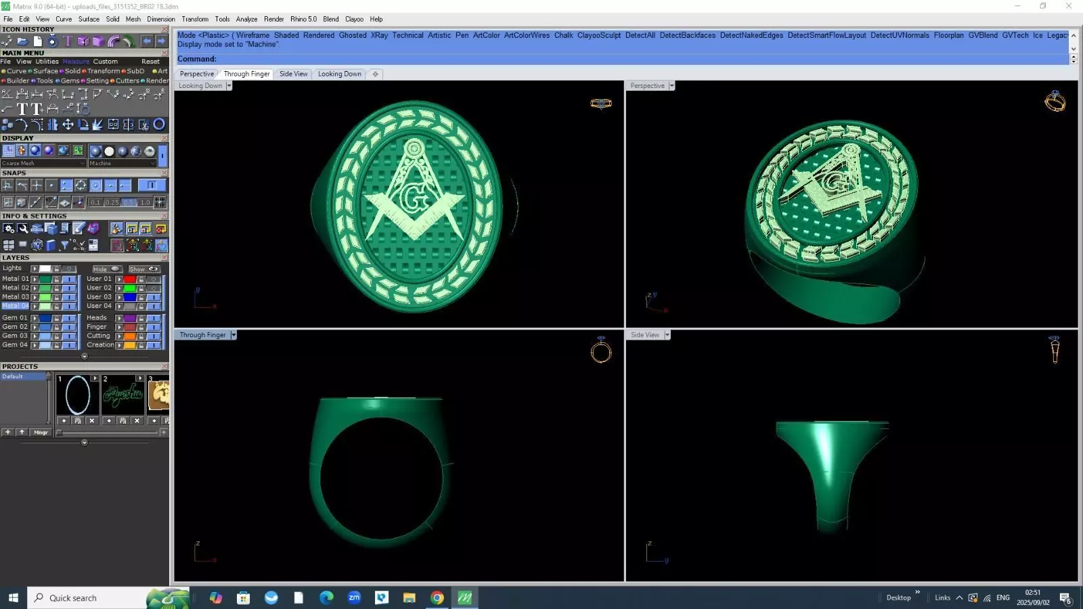Select the chrome sphere material

click(x=150, y=152)
